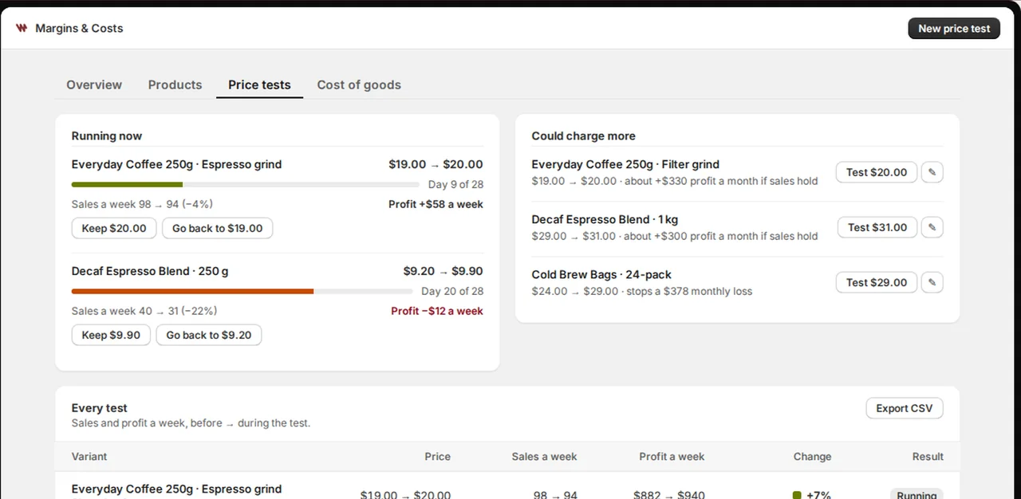Go back to $9.20 for Decaf blend
Viewport: 1021px width, 499px height.
coord(209,335)
